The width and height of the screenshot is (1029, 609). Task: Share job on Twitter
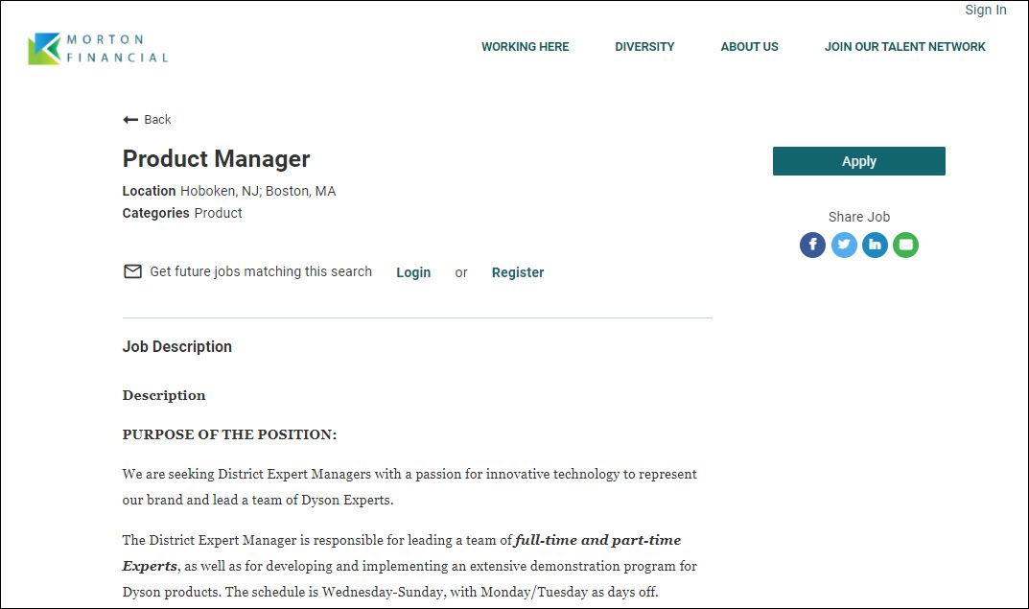pos(844,246)
